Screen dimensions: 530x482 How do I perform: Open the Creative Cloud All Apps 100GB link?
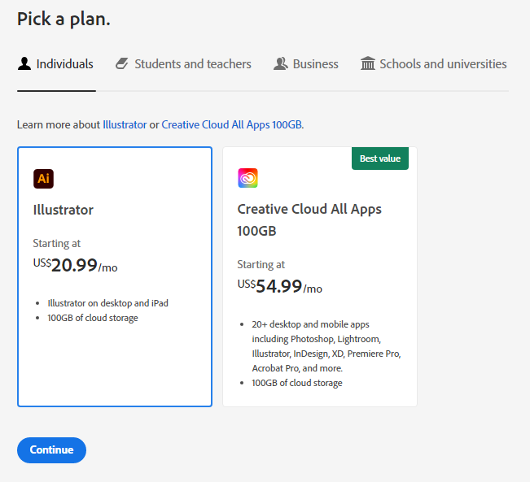(x=232, y=124)
